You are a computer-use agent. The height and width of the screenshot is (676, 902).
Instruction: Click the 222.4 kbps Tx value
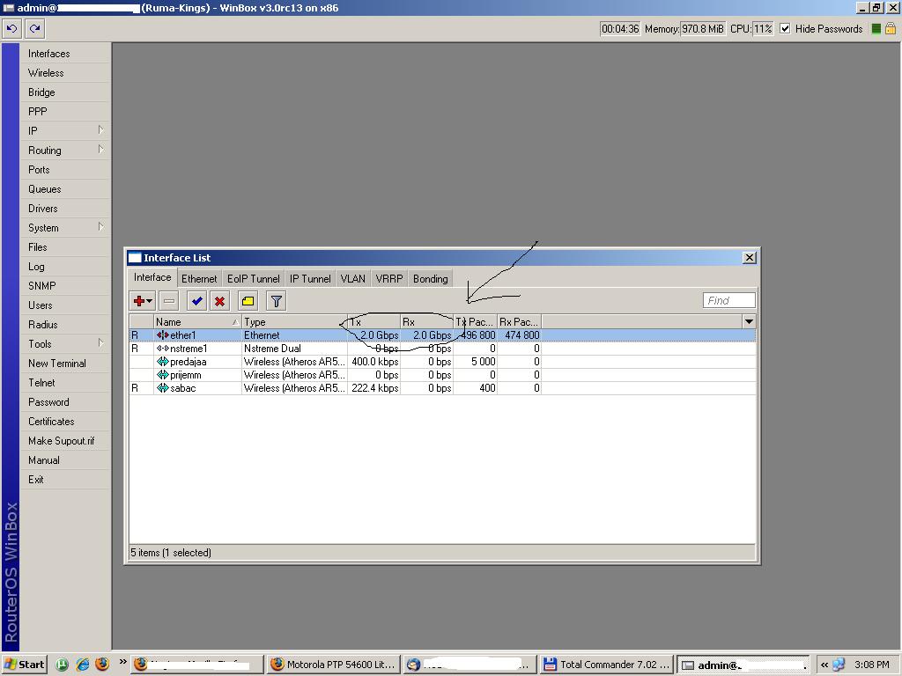click(375, 388)
